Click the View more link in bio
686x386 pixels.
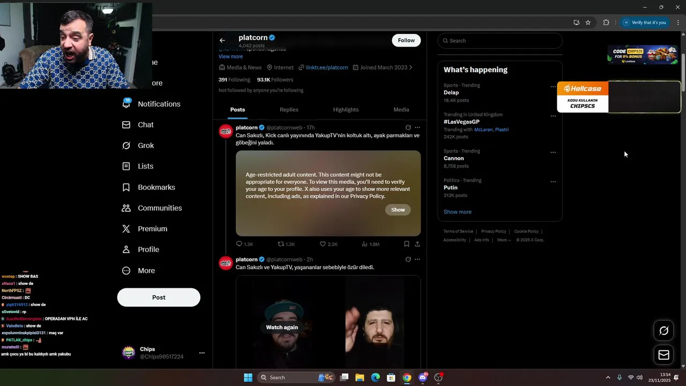tap(230, 56)
